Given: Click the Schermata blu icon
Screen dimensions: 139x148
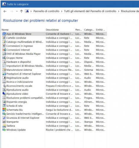Looking at the screenshot, I should click(4, 110).
